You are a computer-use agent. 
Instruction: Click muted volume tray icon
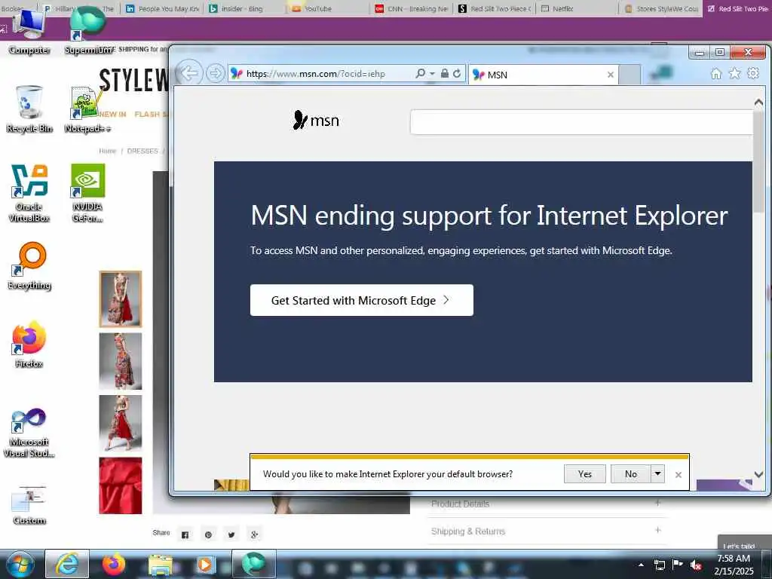tap(696, 565)
